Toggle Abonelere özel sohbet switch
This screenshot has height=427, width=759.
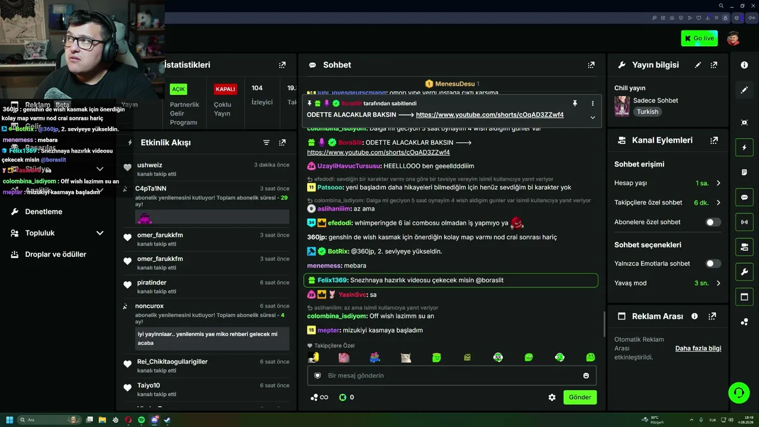713,222
